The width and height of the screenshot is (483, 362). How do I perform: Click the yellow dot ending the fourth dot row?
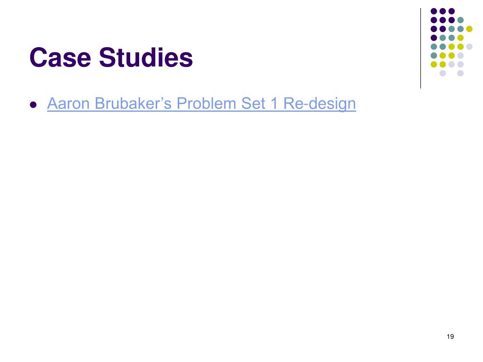[460, 38]
